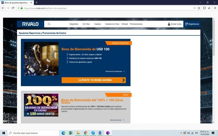Open the Windows Start menu

coord(4,133)
